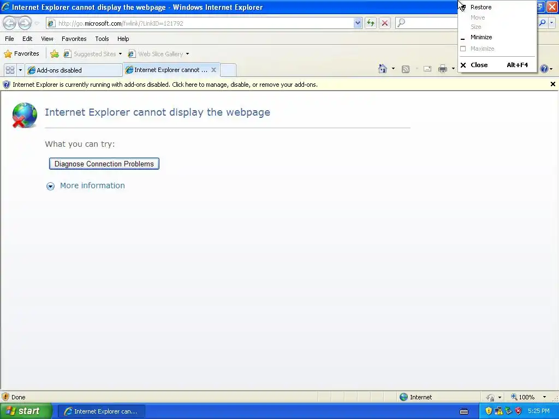Click the network warning tray icon

point(499,411)
